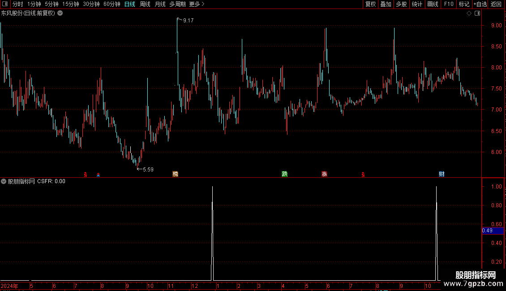The image size is (506, 291).
Task: Toggle the right side panel icon
Action: tap(477, 13)
